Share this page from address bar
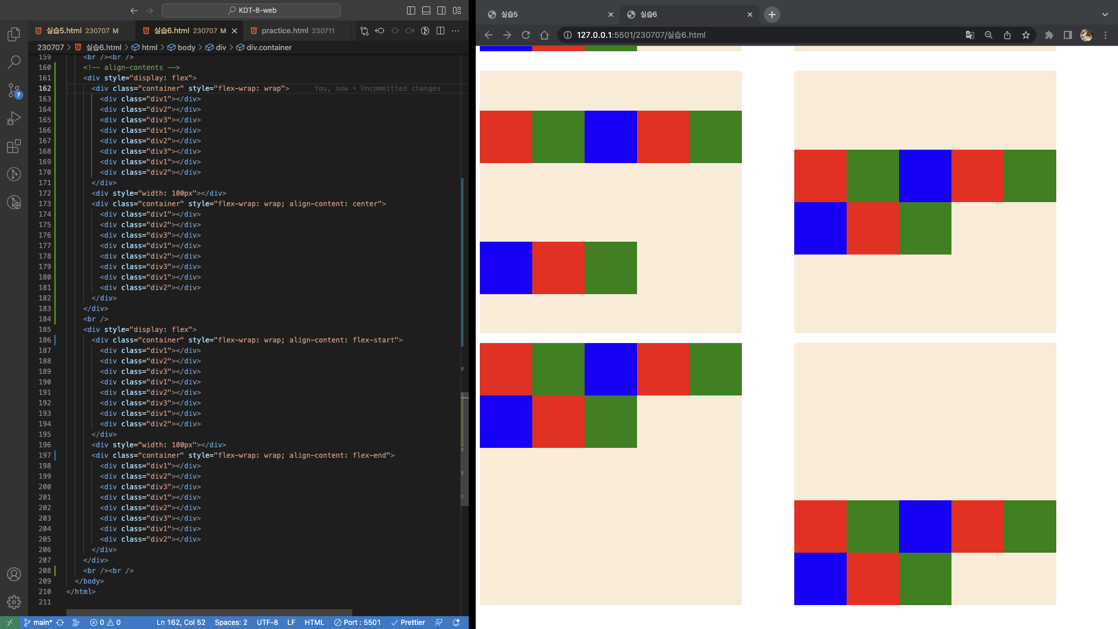 click(x=1007, y=35)
